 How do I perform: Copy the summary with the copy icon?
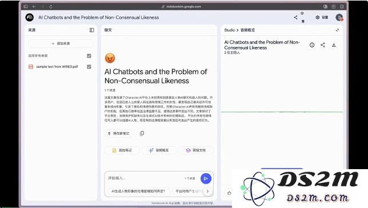(x=142, y=133)
